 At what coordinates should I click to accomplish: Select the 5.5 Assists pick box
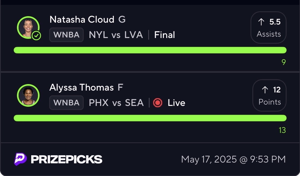pyautogui.click(x=269, y=27)
